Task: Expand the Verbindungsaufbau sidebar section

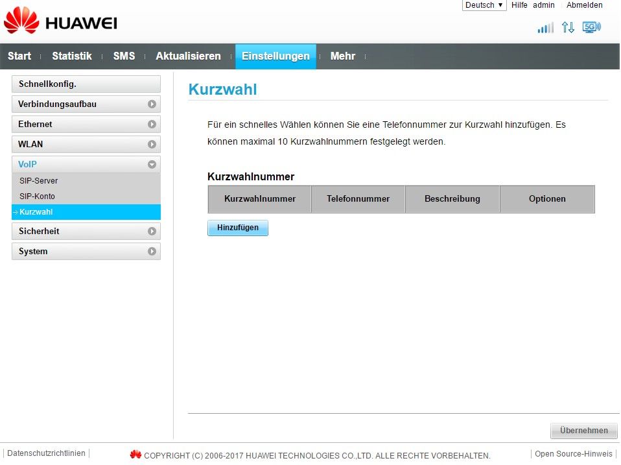Action: click(86, 104)
